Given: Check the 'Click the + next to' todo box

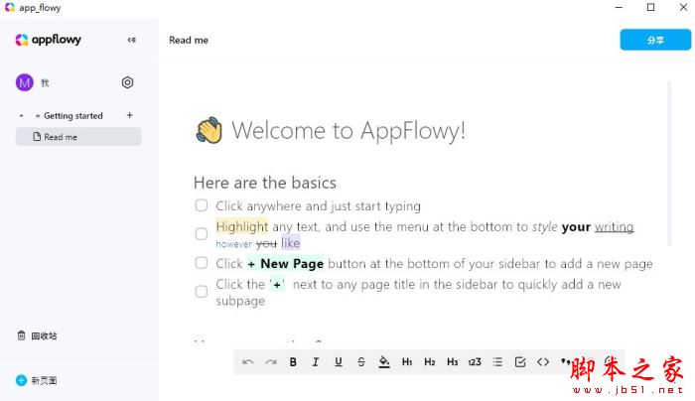Looking at the screenshot, I should 202,291.
